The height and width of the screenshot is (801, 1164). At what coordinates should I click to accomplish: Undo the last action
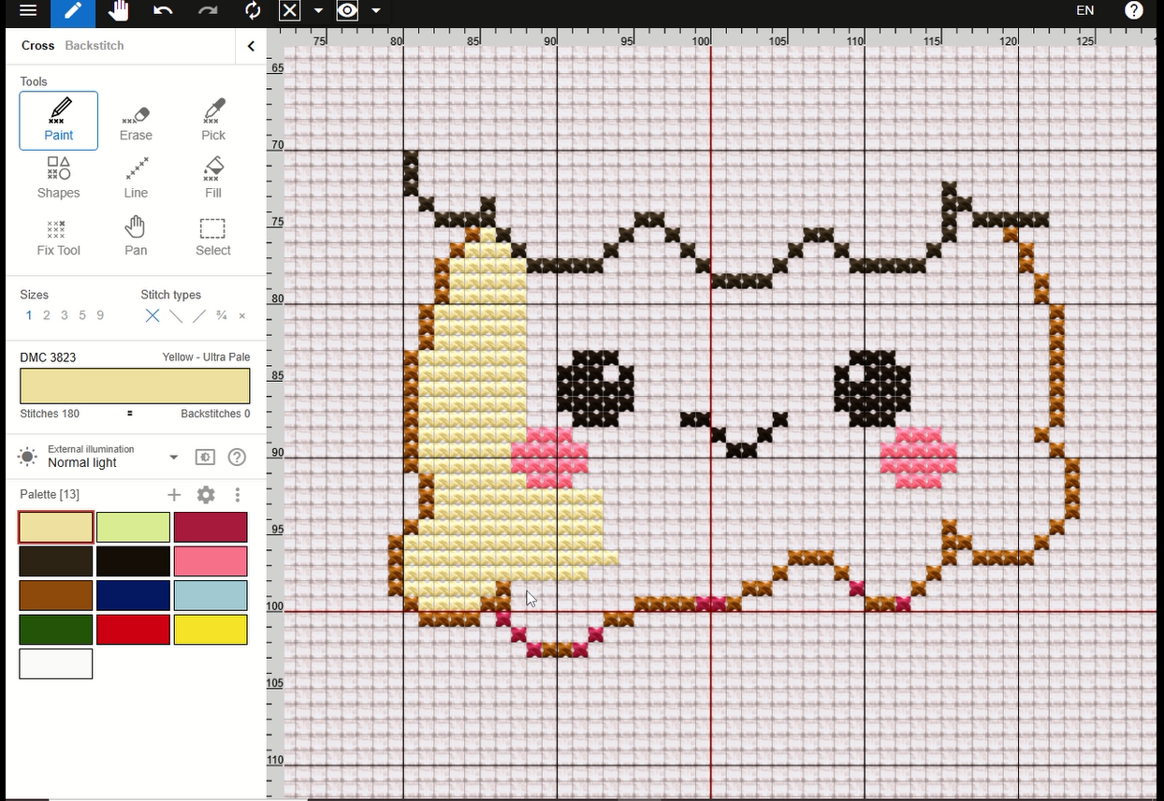point(163,10)
